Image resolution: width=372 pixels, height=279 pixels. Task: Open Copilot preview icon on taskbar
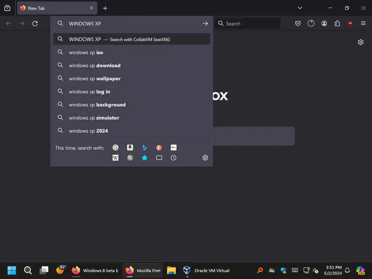click(x=360, y=270)
